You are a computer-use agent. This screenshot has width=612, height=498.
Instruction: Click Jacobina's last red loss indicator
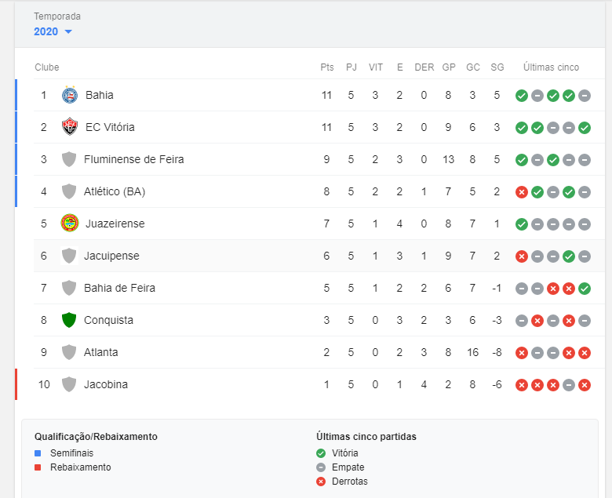[585, 385]
